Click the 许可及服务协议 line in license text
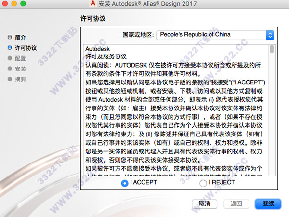 coord(106,56)
